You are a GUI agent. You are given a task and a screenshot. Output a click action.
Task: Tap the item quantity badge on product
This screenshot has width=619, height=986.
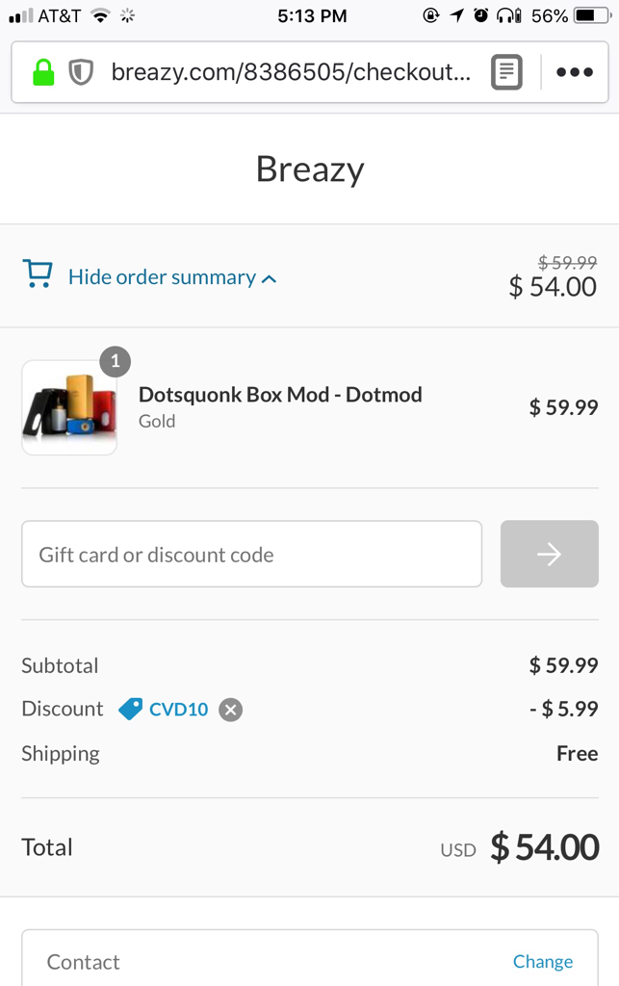point(116,362)
